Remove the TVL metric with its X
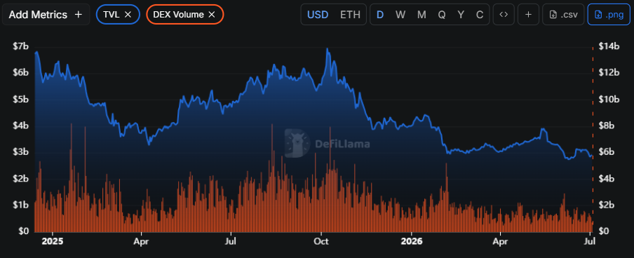Screen dimensions: 634x258 [128, 15]
